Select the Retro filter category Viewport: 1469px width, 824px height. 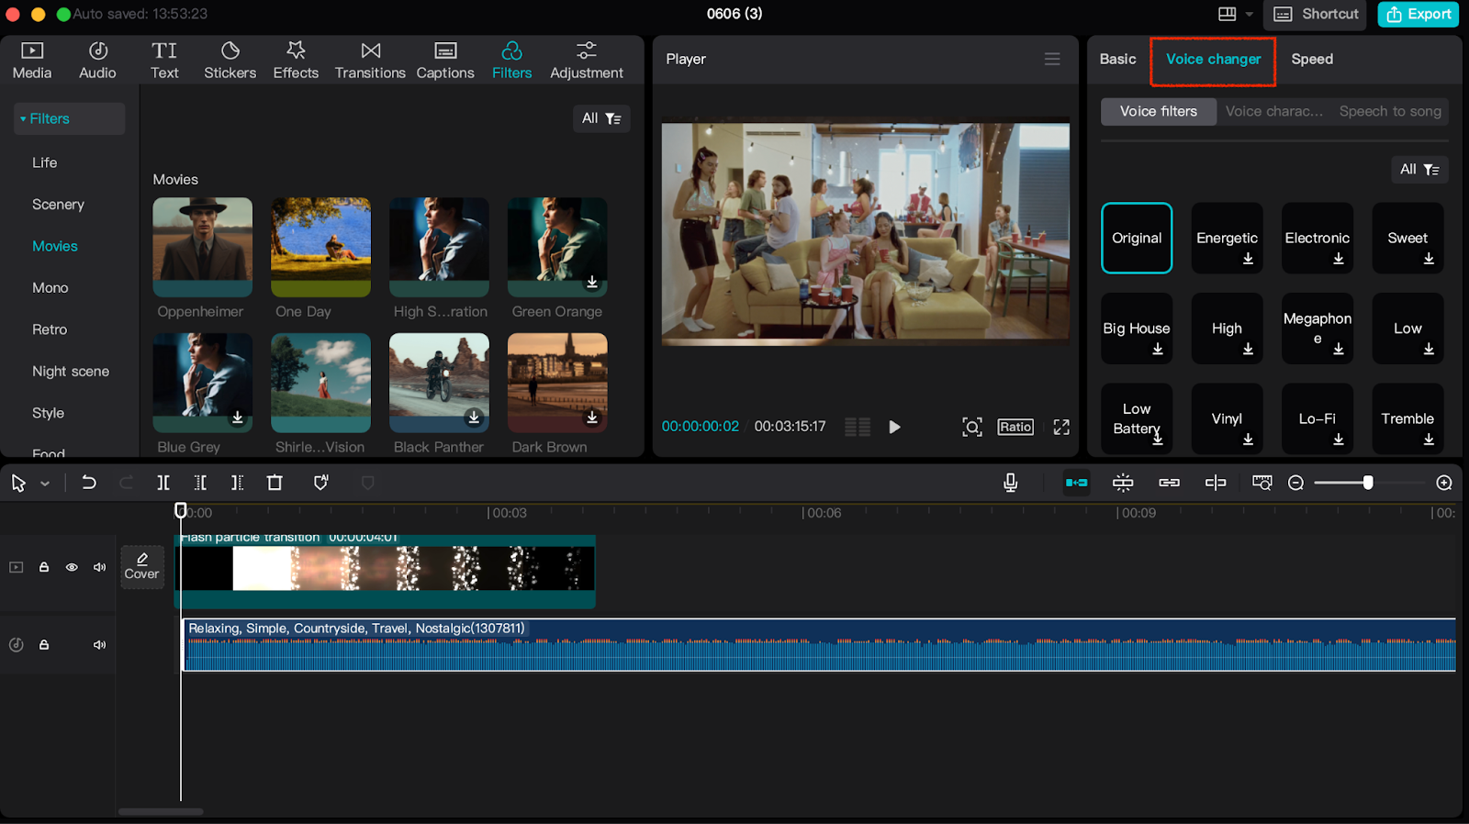[x=50, y=329]
